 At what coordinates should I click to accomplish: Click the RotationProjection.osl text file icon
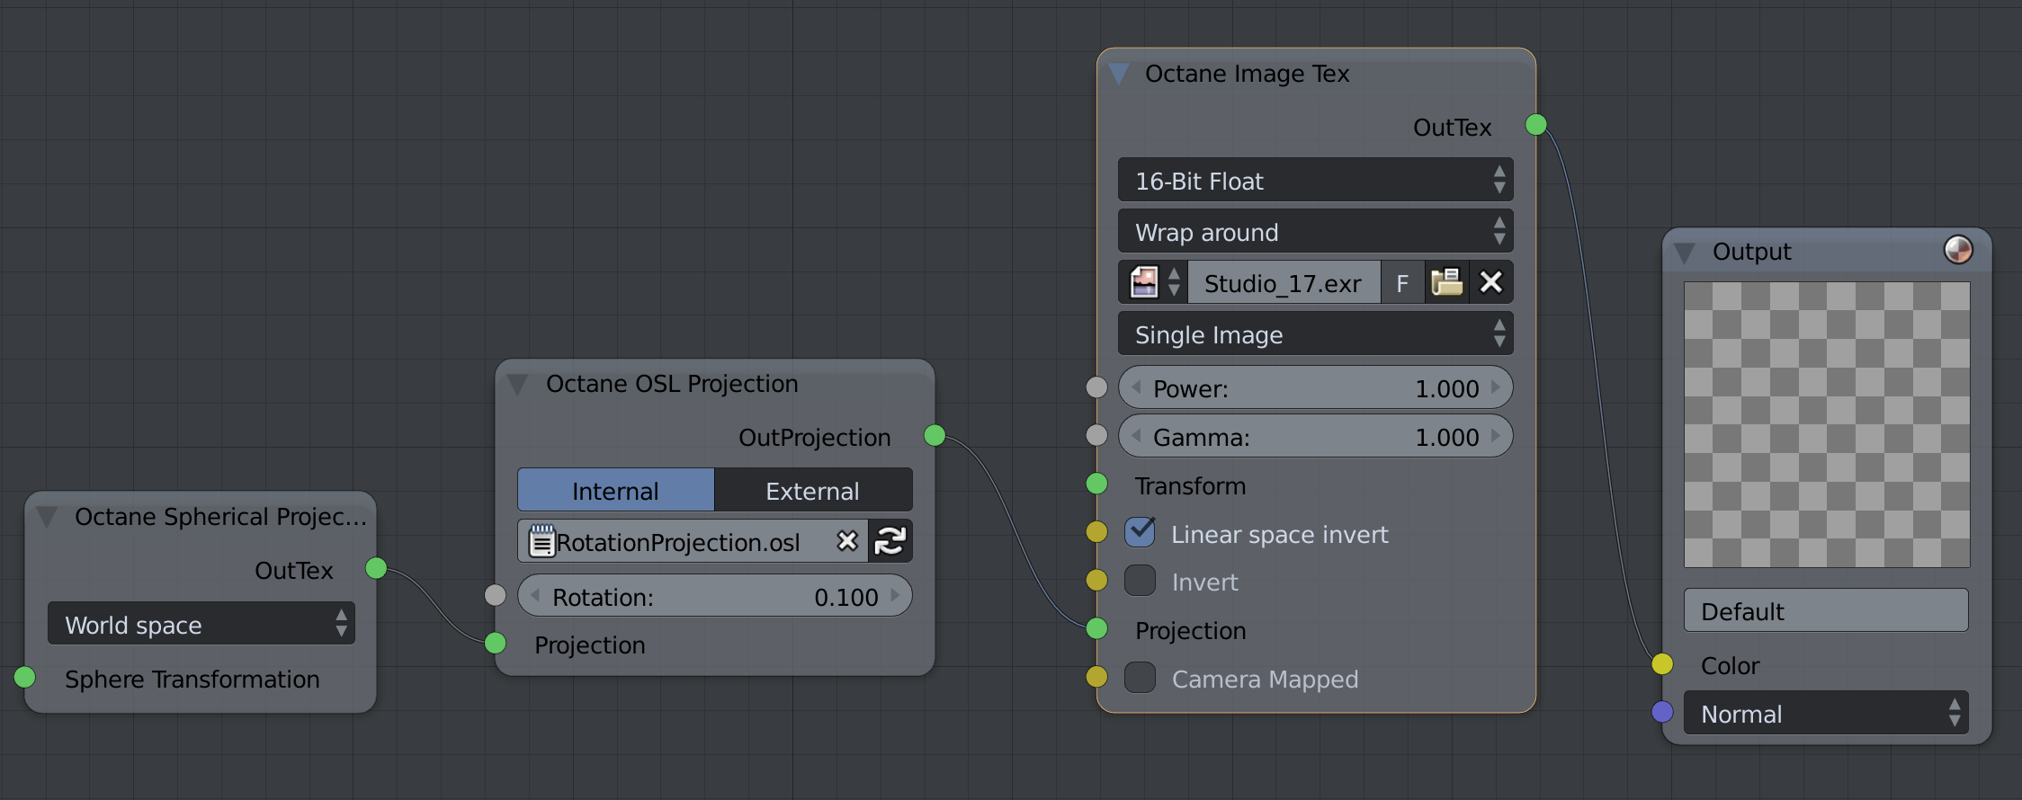541,541
